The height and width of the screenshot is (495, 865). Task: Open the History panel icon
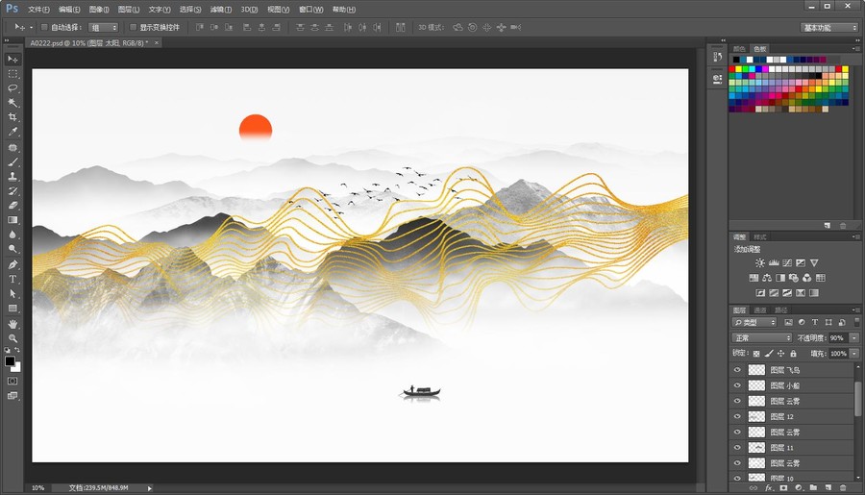(717, 57)
